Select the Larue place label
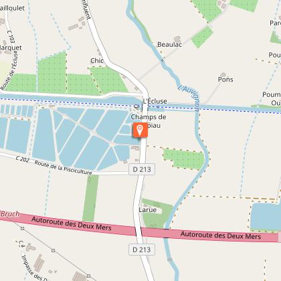 147,210
